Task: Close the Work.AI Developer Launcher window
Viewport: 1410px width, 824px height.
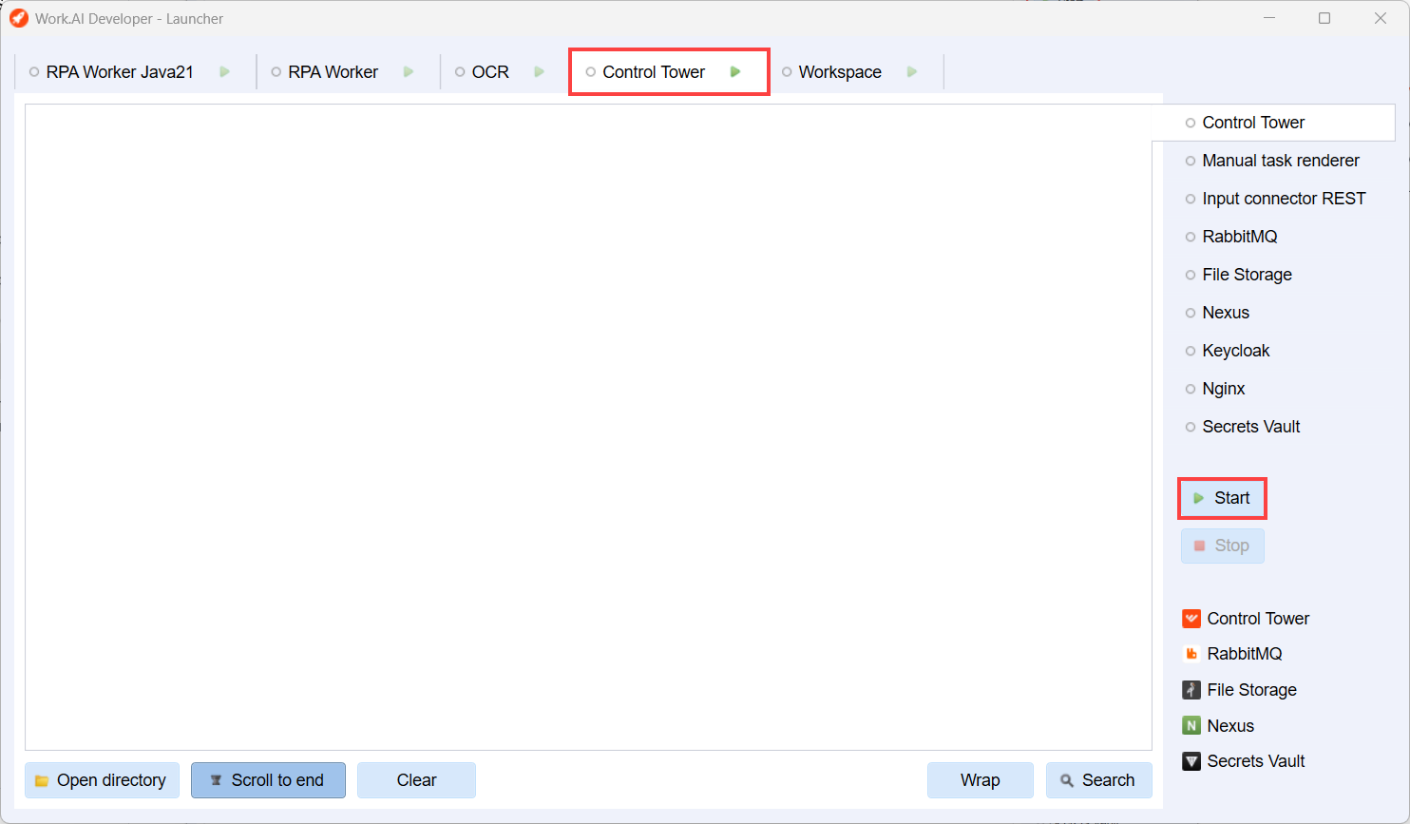Action: point(1380,19)
